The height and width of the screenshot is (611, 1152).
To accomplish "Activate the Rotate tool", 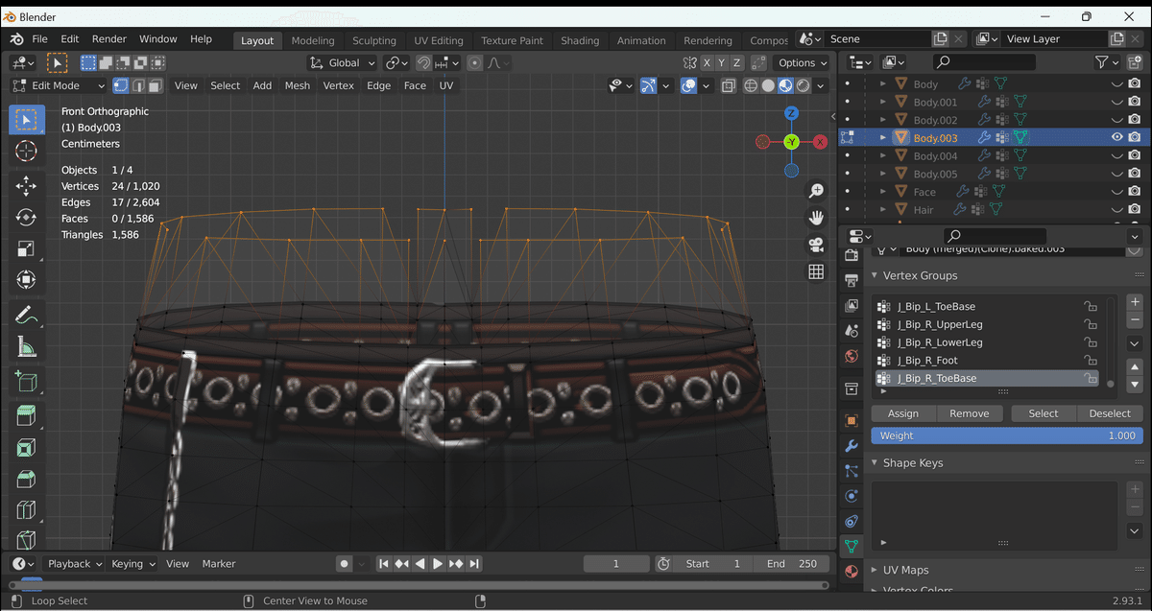I will [26, 218].
